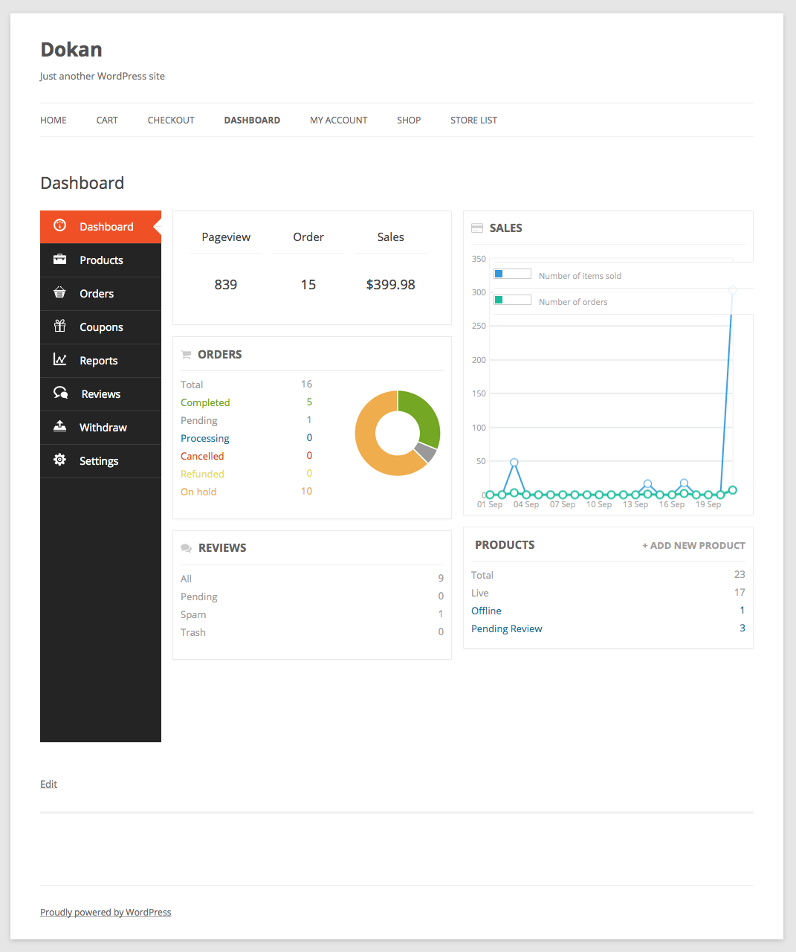The height and width of the screenshot is (952, 796).
Task: Open Products section in sidebar
Action: pos(100,260)
